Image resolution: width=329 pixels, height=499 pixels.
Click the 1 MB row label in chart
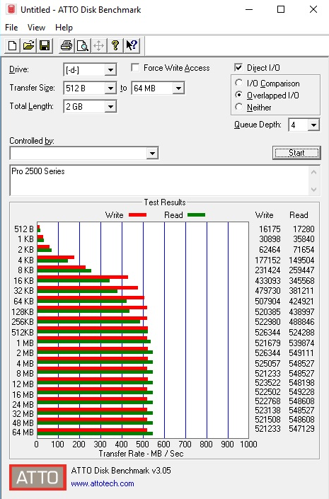point(25,343)
